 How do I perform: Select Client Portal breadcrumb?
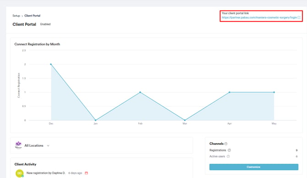tap(33, 16)
